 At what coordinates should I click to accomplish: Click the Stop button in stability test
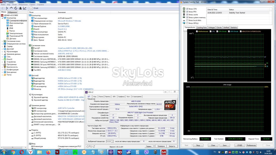(198, 145)
